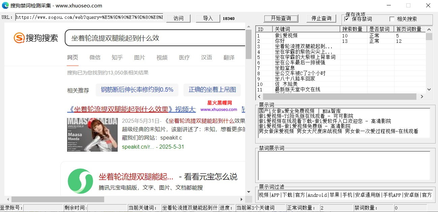Click browser pane scroll-right arrow
This screenshot has width=438, height=212.
(x=241, y=199)
